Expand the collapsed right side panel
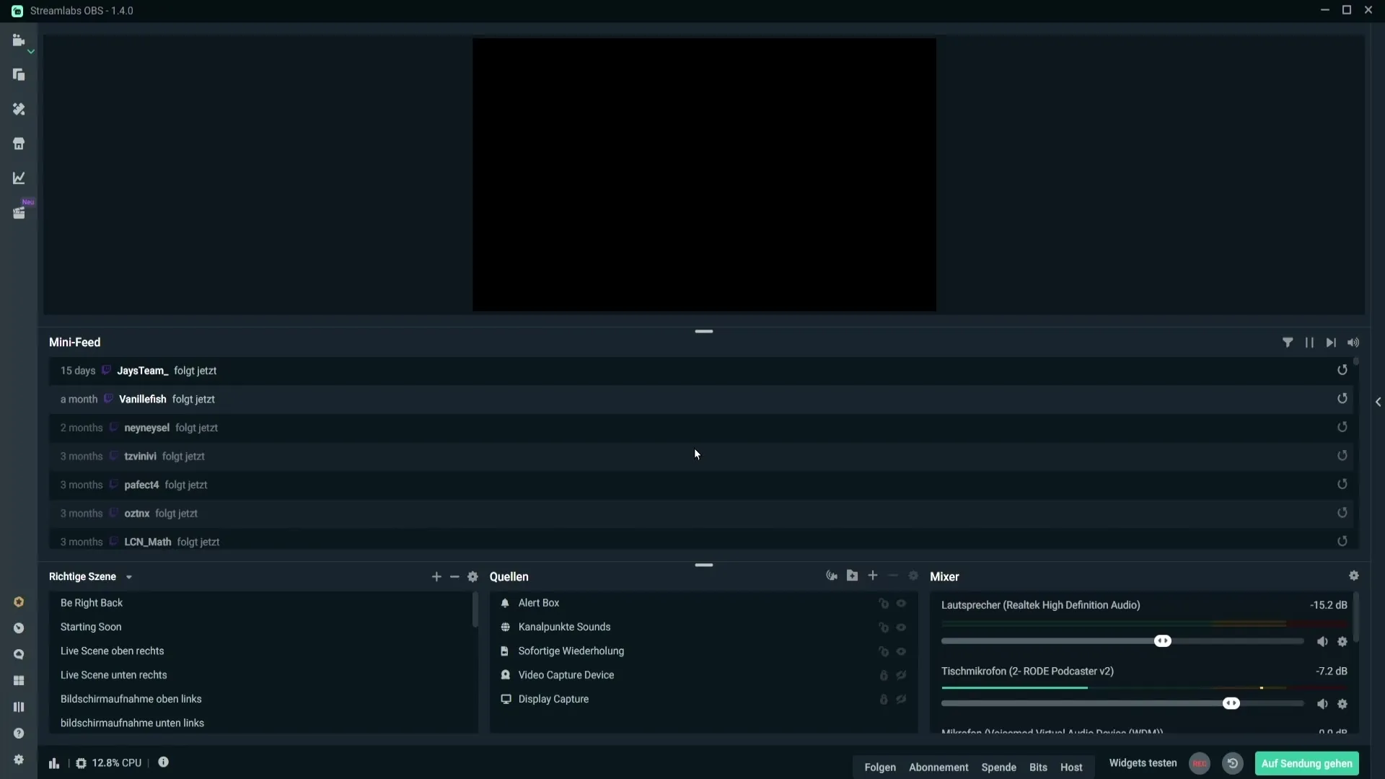1385x779 pixels. click(1378, 402)
